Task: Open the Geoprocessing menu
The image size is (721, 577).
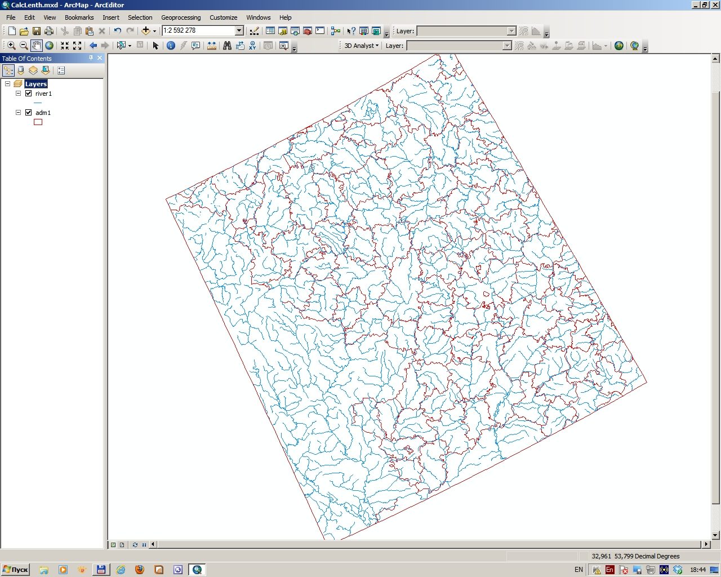Action: [181, 17]
